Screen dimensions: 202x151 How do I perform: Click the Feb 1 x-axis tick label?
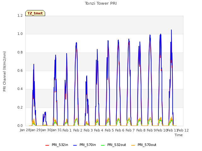tap(67, 130)
